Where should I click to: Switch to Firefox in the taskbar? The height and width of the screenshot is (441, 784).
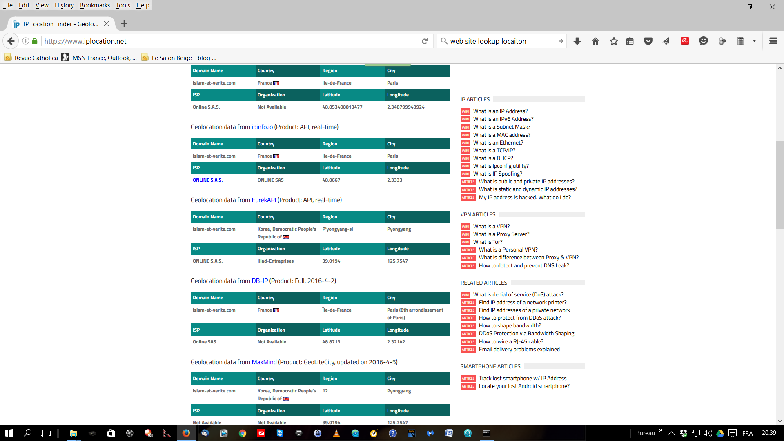[x=186, y=433]
